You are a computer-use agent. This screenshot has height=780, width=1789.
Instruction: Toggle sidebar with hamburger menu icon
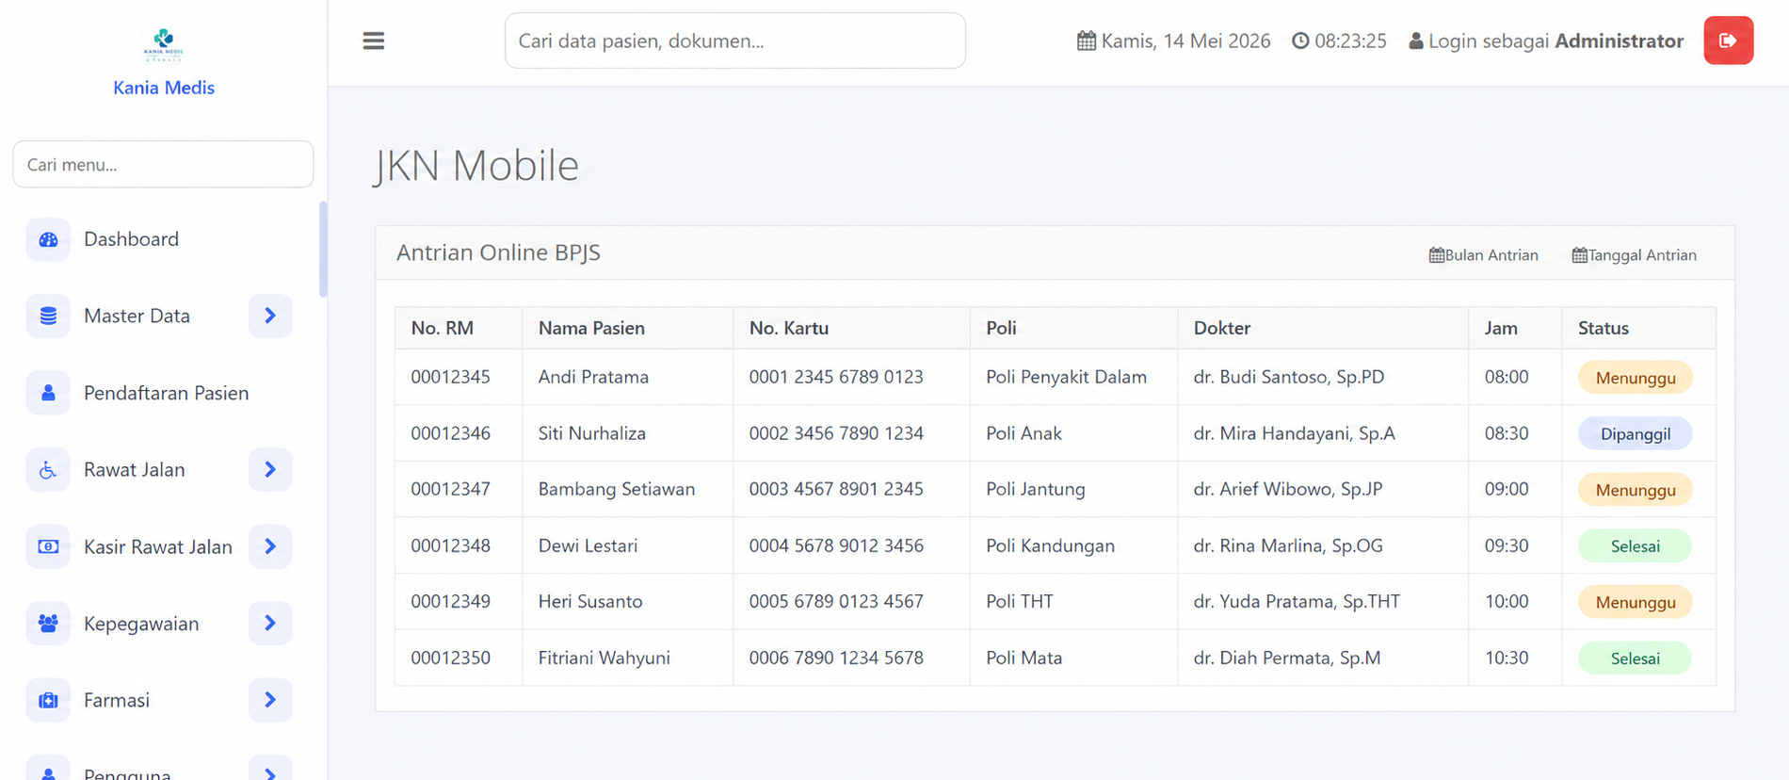374,41
